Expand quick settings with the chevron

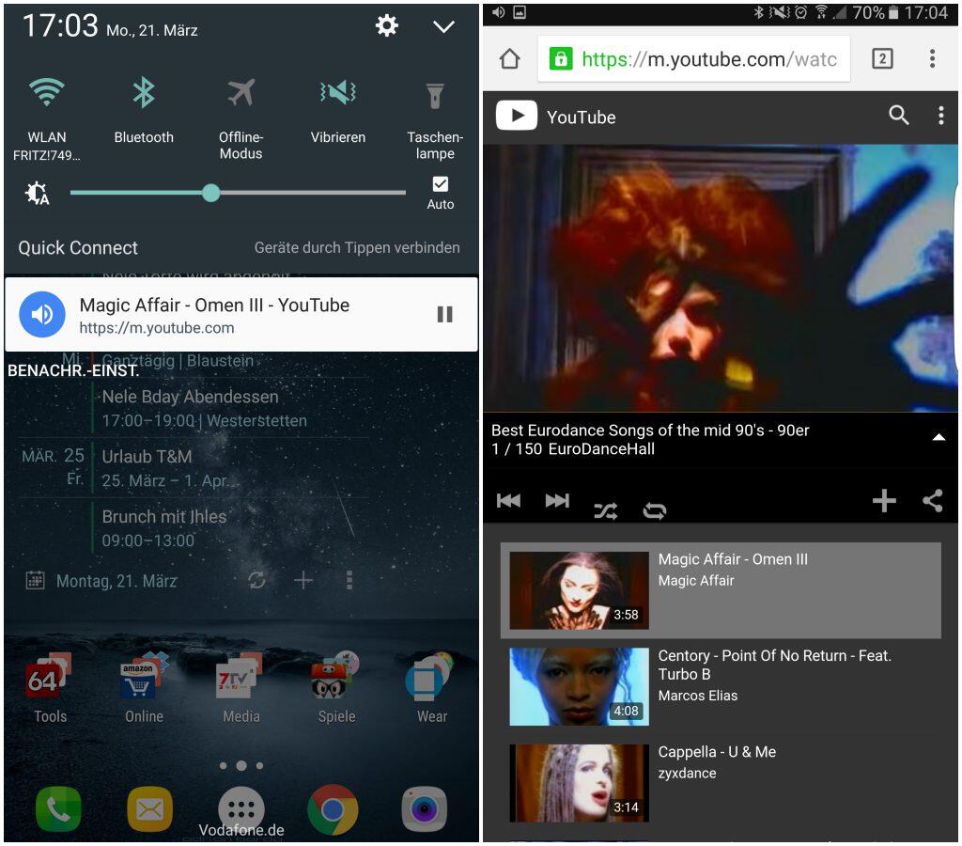click(x=443, y=26)
